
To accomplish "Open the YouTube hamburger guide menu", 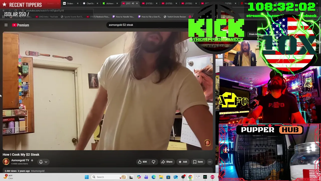I will [6, 25].
